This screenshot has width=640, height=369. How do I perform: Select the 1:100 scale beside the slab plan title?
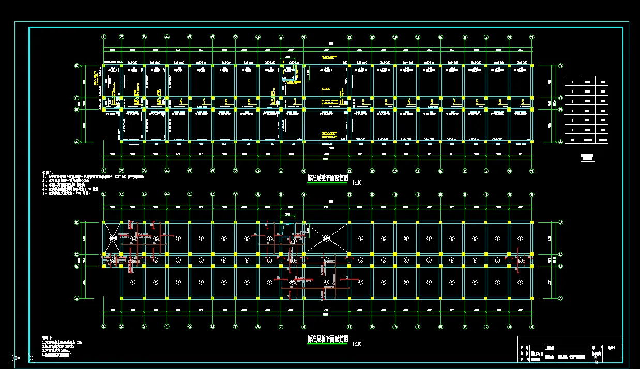(357, 344)
